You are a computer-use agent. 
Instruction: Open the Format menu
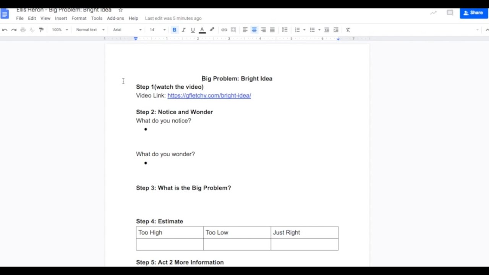pos(79,18)
